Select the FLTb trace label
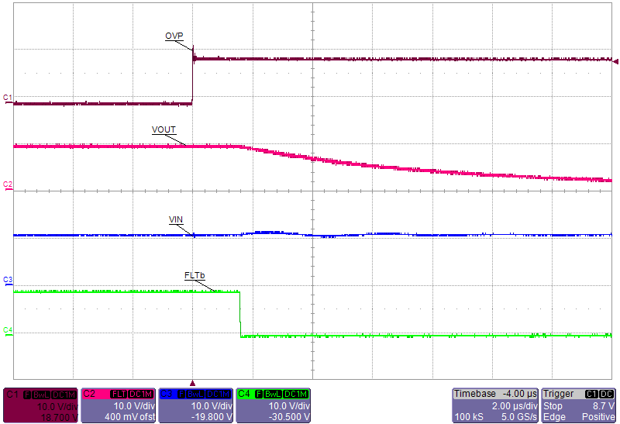This screenshot has height=424, width=620. click(x=194, y=276)
